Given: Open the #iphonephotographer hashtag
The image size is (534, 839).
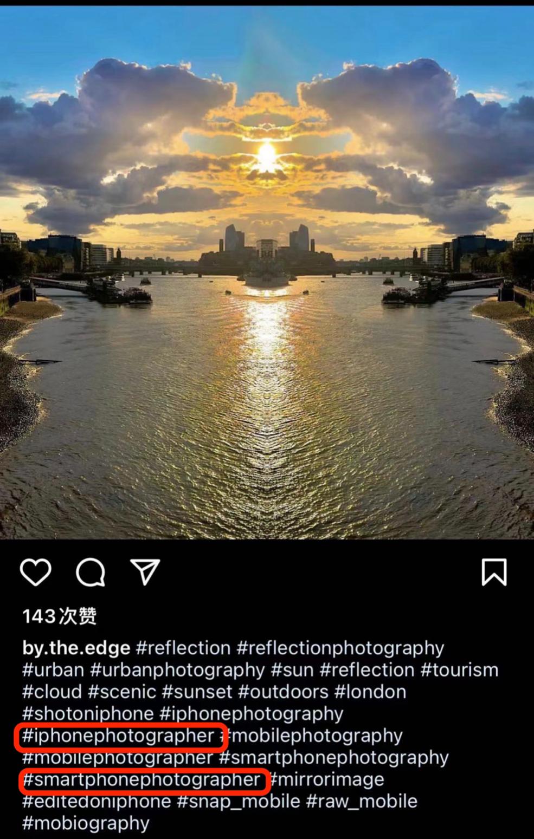Looking at the screenshot, I should [118, 736].
